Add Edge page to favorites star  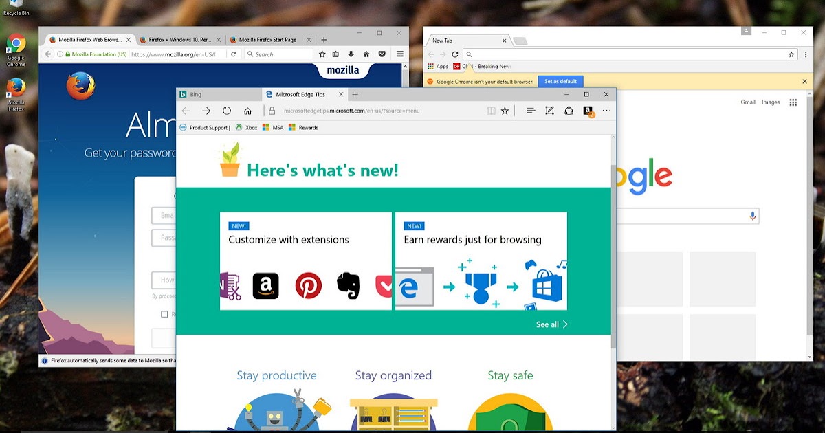505,111
